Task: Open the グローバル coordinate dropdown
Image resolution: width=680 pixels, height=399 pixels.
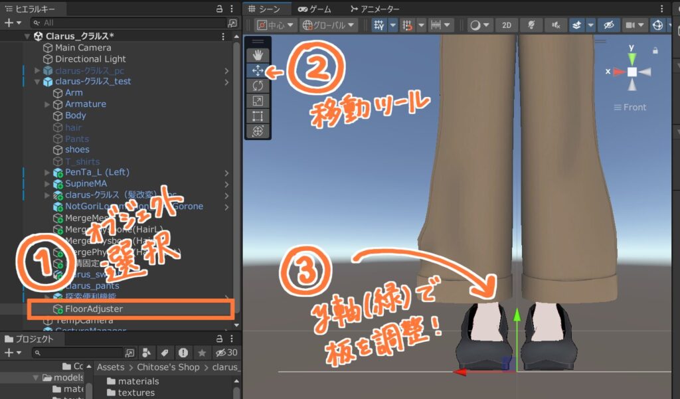Action: 329,25
